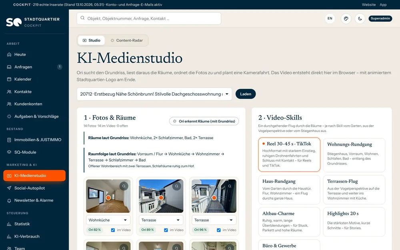Image resolution: width=400 pixels, height=250 pixels.
Task: Select the Highlights 20 s video skill
Action: [354, 222]
